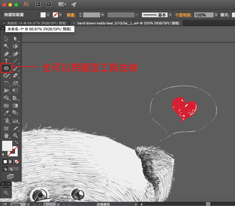
Task: Select the Eraser tool
Action: tap(16, 76)
